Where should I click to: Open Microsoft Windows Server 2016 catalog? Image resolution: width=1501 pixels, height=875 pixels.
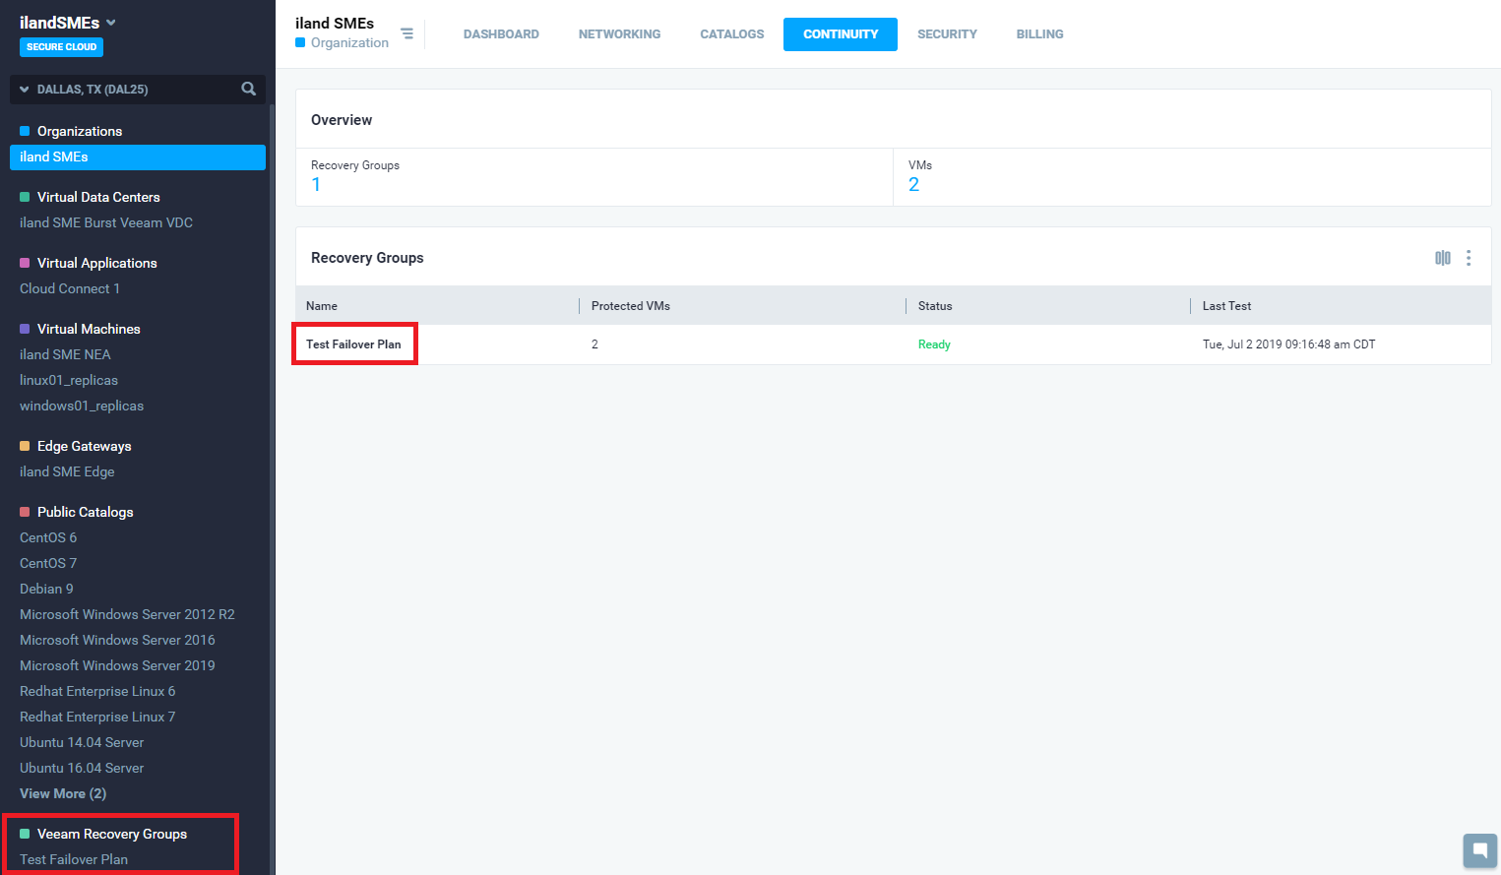tap(117, 640)
